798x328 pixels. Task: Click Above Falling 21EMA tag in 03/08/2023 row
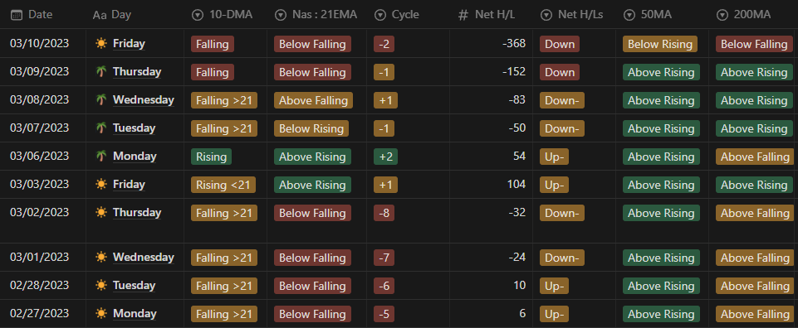[314, 100]
